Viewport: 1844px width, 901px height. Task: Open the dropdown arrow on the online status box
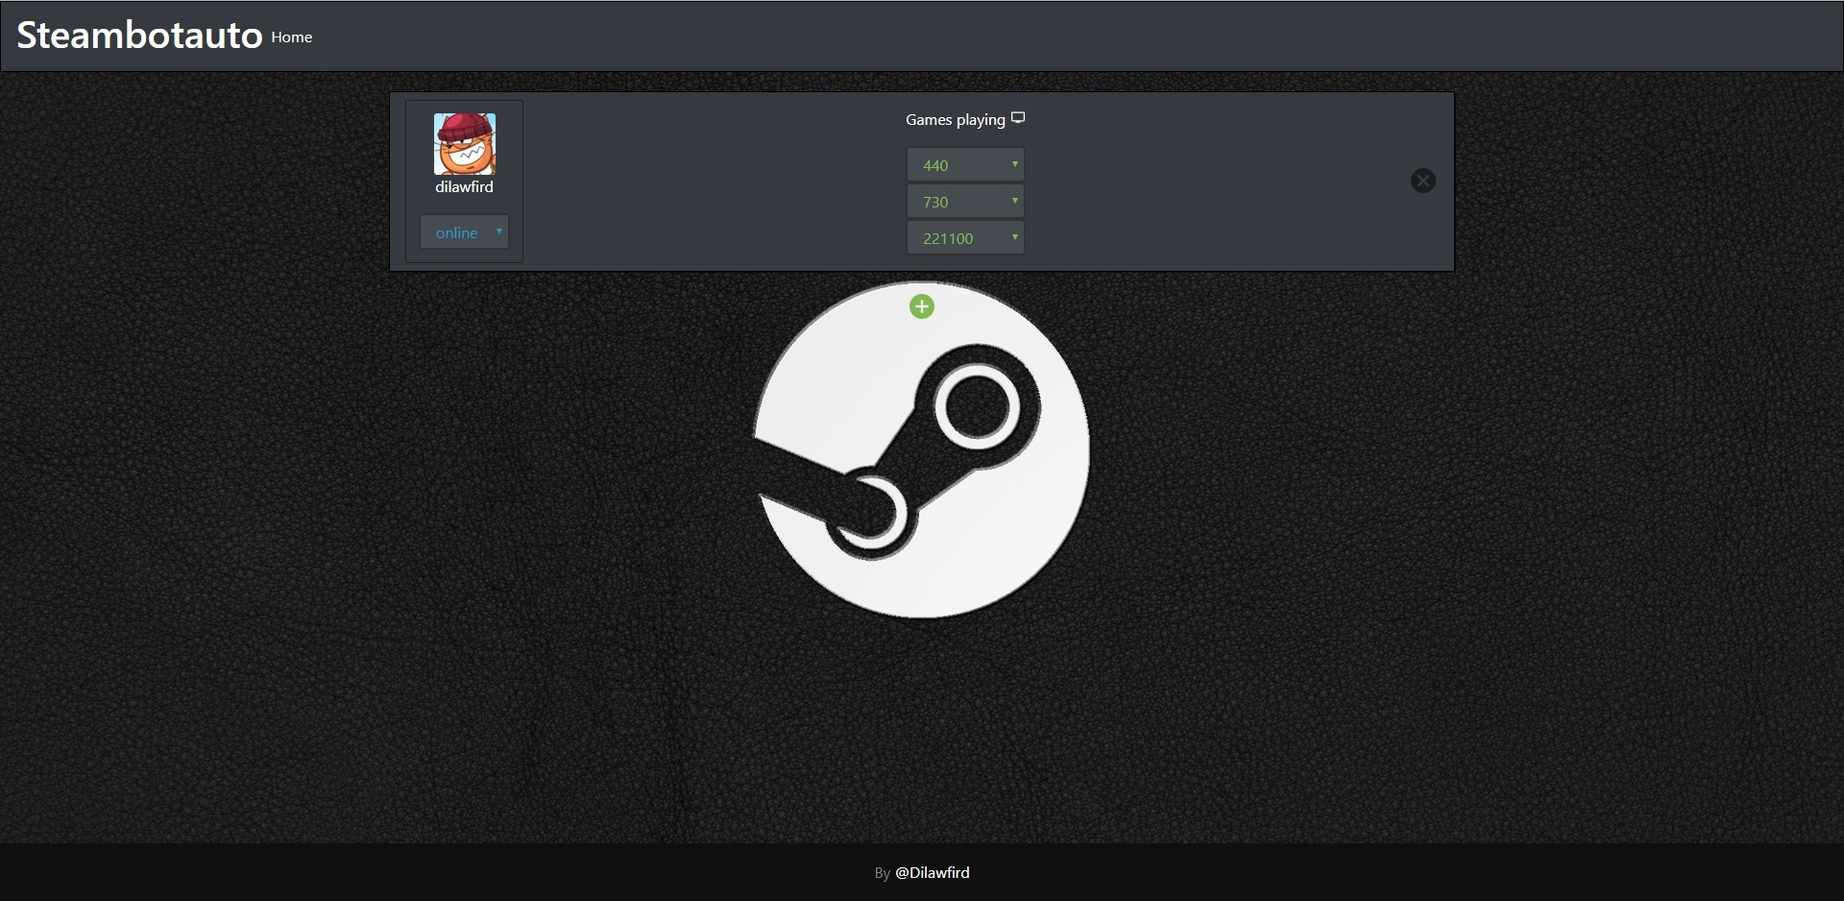[499, 231]
